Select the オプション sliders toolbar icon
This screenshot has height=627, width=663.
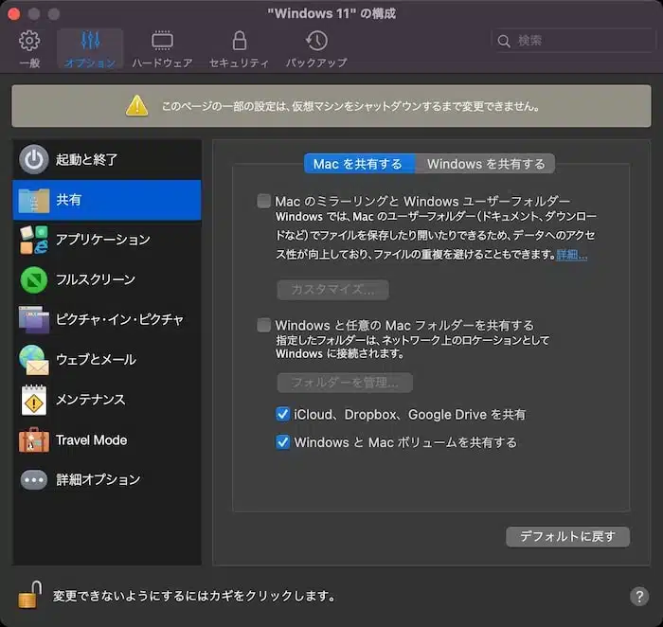(90, 41)
